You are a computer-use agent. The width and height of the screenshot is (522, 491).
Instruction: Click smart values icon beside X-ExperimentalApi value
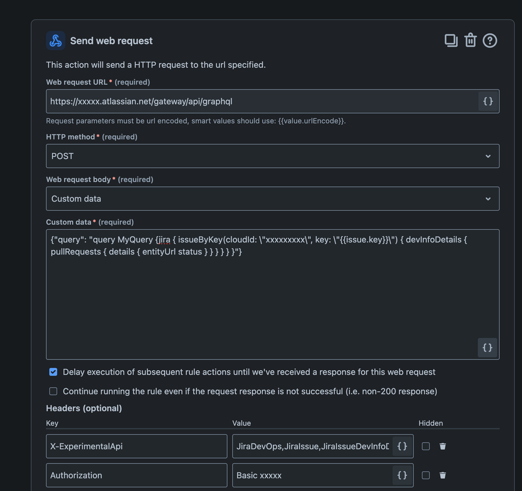pyautogui.click(x=402, y=446)
